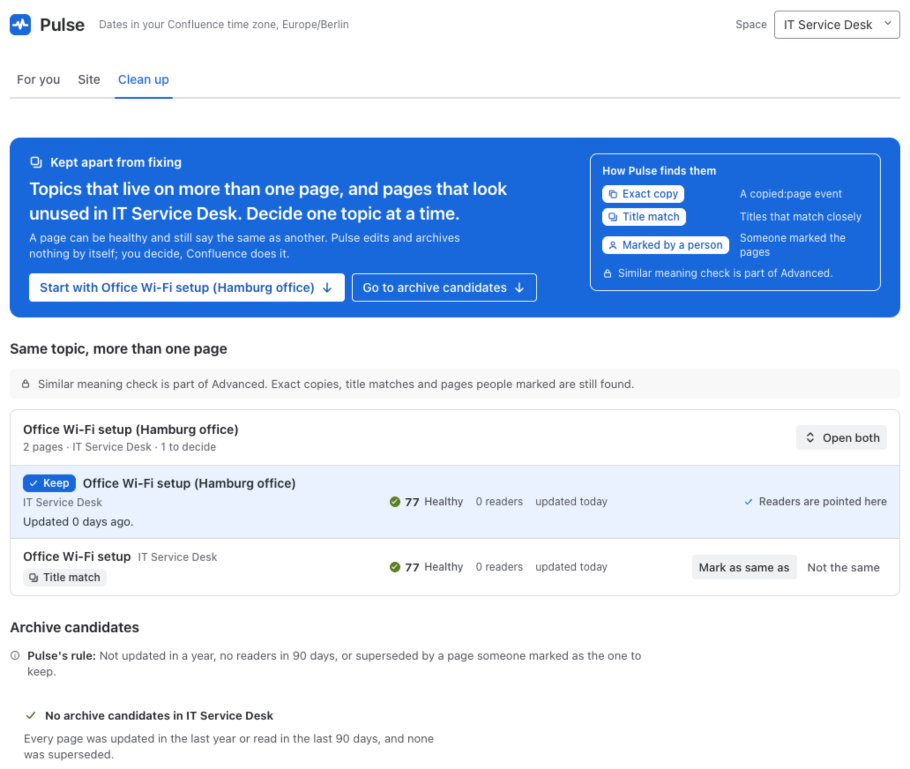This screenshot has height=769, width=910.
Task: Click the 'Titles that match closely' description
Action: point(800,217)
